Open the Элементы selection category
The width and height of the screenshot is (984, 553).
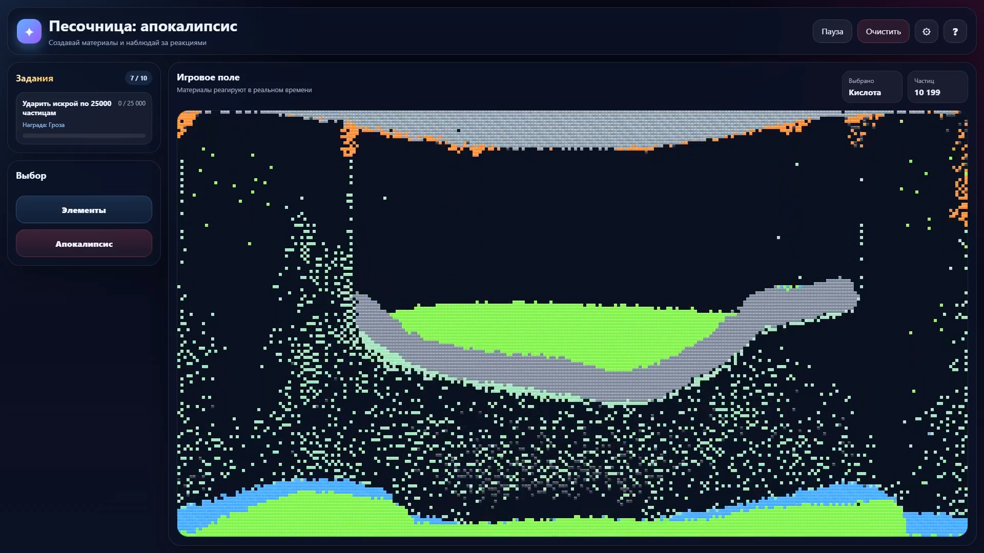pyautogui.click(x=84, y=210)
